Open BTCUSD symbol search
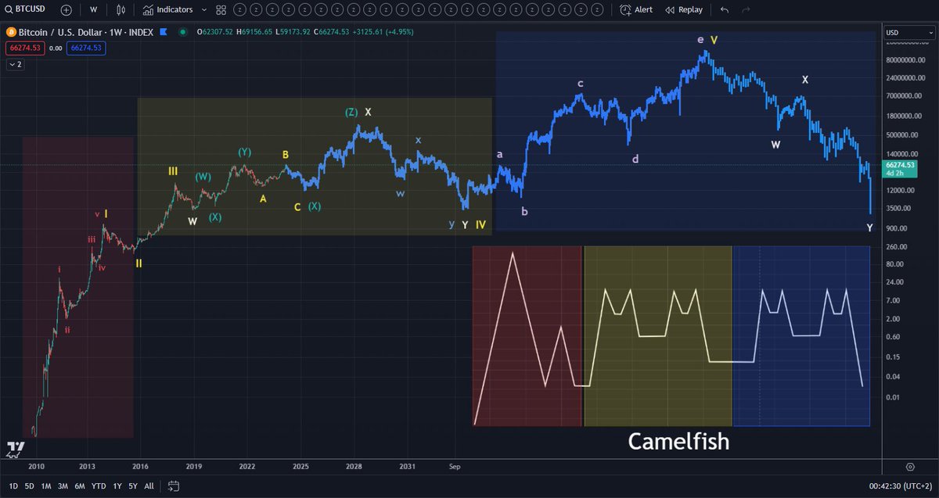Screen dimensions: 939x498 (x=26, y=9)
